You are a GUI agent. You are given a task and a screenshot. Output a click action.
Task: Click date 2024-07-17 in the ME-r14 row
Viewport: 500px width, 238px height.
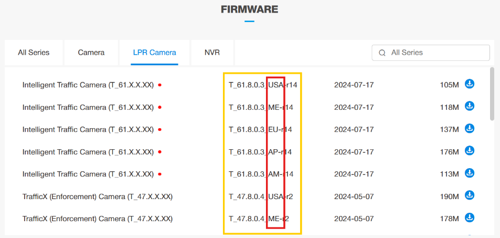tap(354, 107)
